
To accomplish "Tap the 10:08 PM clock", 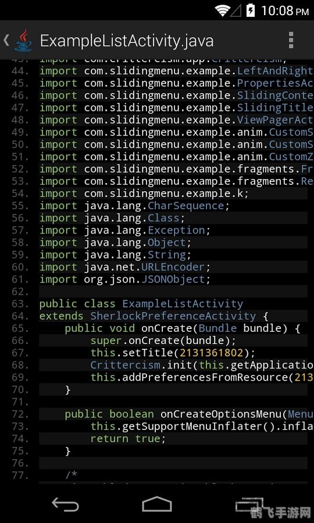I will point(285,11).
